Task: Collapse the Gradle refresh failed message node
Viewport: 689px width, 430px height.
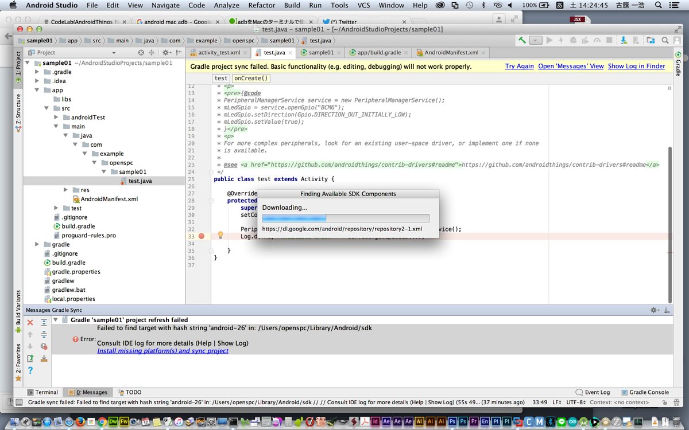Action: (x=56, y=320)
